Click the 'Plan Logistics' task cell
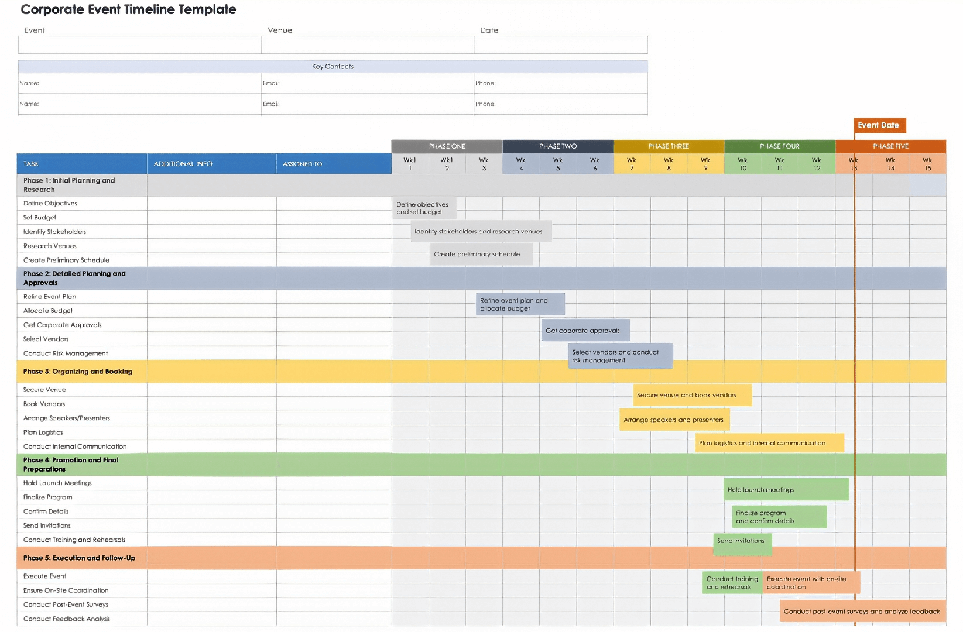Viewport: 963px width, 632px height. click(82, 432)
